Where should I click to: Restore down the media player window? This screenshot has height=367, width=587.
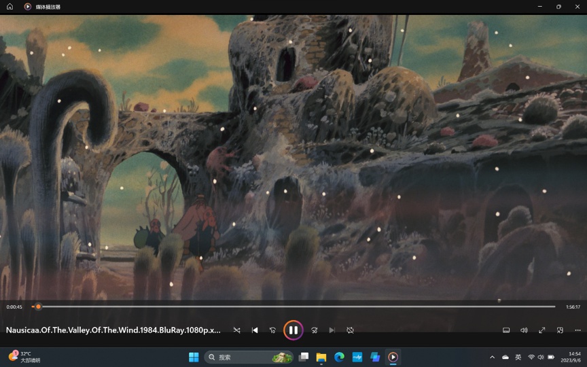click(558, 6)
